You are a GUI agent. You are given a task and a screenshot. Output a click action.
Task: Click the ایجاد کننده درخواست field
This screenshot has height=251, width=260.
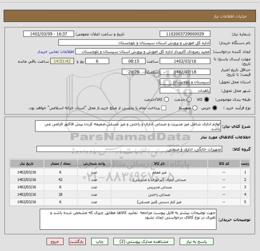click(143, 52)
